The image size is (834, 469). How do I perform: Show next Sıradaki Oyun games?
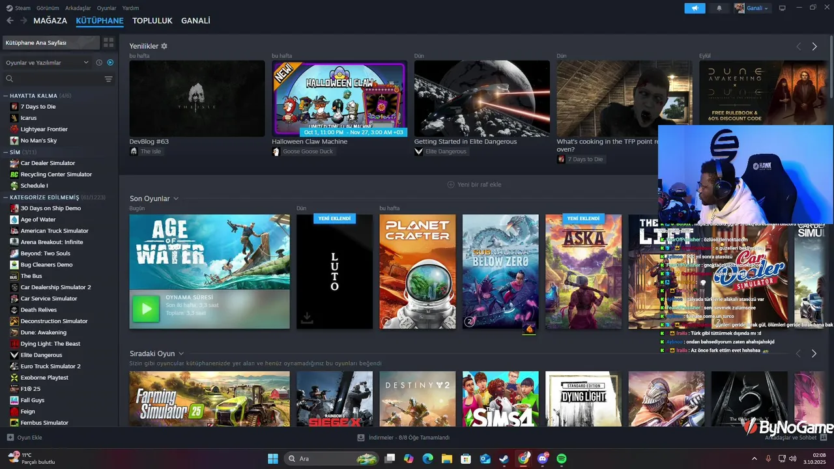(x=814, y=353)
